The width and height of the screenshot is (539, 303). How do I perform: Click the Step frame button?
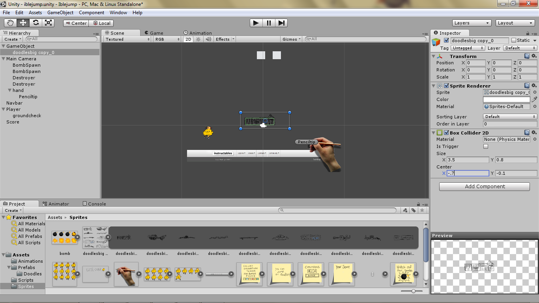(281, 23)
